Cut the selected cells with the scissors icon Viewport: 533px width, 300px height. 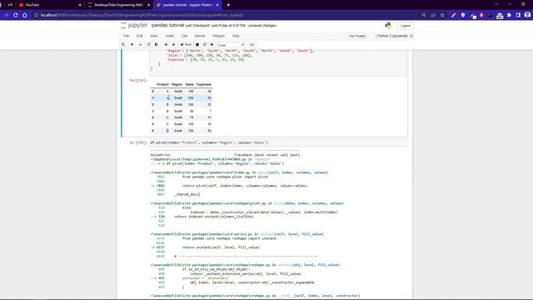pyautogui.click(x=141, y=44)
